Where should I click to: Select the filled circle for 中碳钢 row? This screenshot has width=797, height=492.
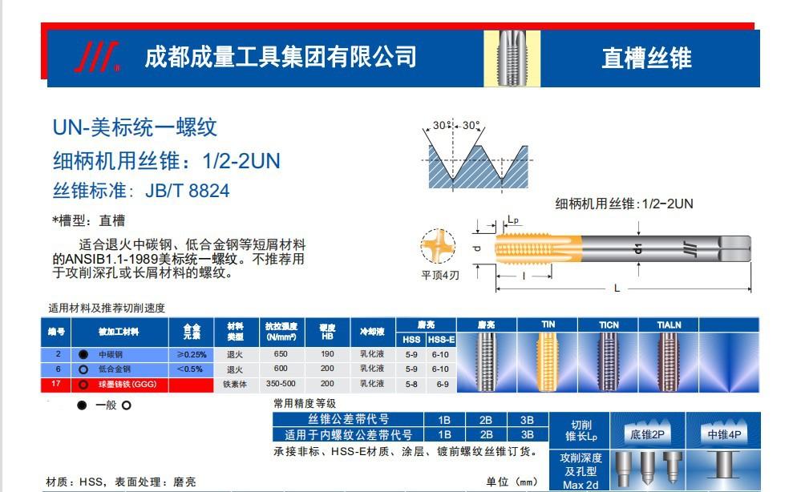(83, 354)
